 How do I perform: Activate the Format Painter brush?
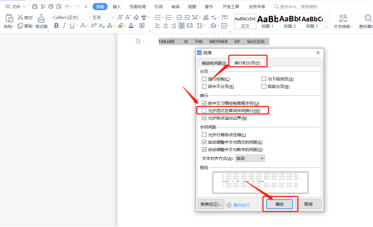41,21
